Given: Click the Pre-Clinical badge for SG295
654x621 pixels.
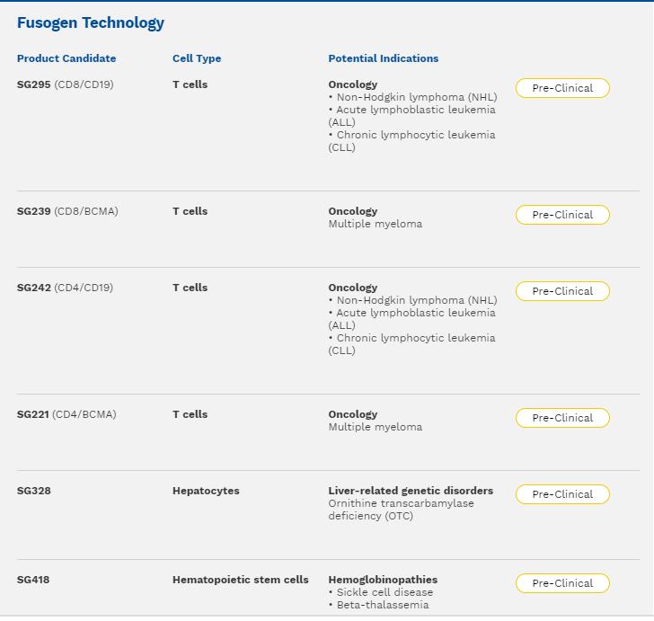Looking at the screenshot, I should (562, 88).
